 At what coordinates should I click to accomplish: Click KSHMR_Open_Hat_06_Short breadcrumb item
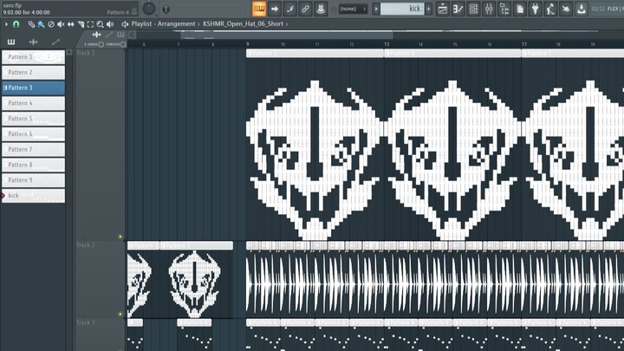point(244,24)
